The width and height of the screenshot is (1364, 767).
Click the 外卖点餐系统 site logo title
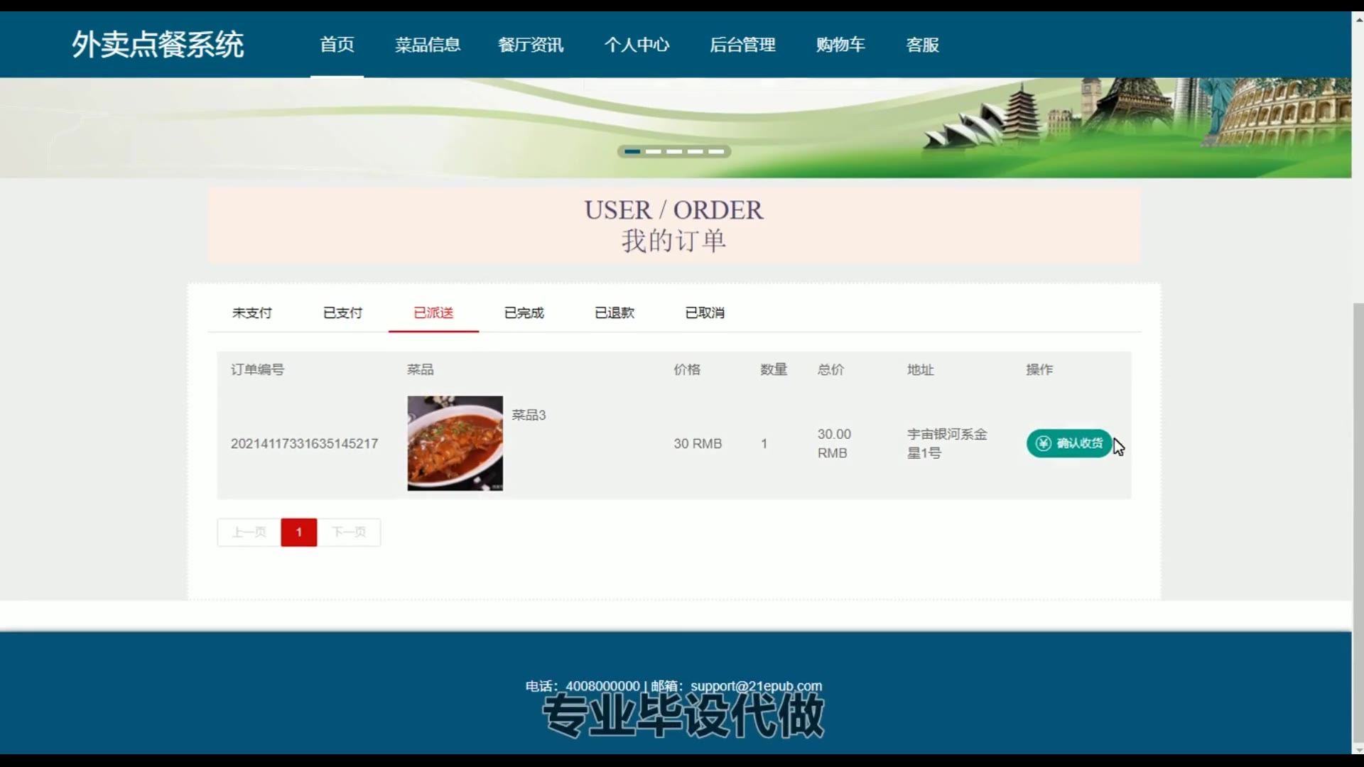click(158, 45)
